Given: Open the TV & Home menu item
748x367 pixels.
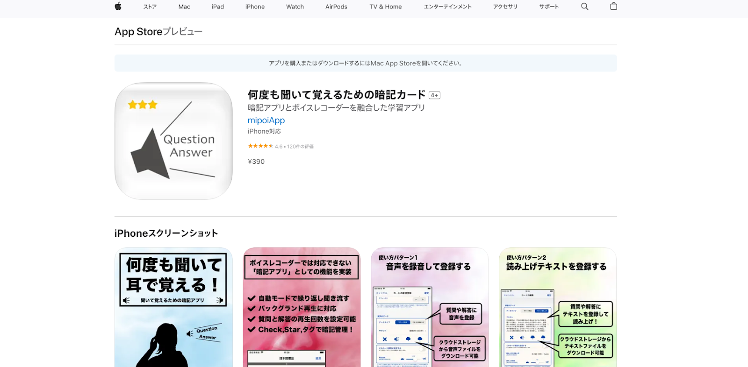Looking at the screenshot, I should [386, 7].
